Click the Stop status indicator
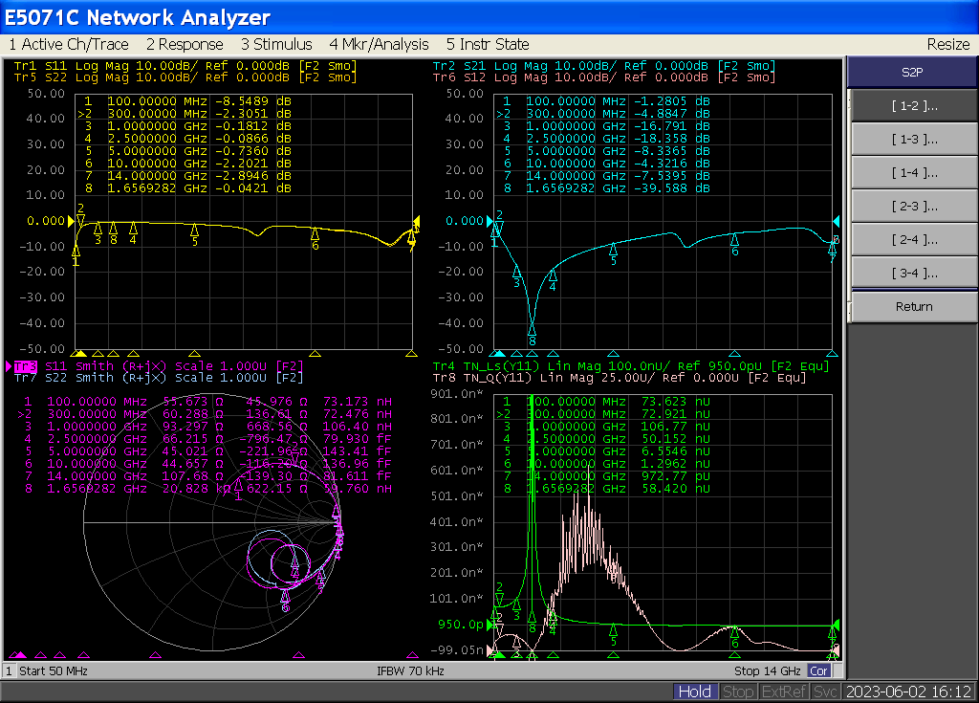 738,692
